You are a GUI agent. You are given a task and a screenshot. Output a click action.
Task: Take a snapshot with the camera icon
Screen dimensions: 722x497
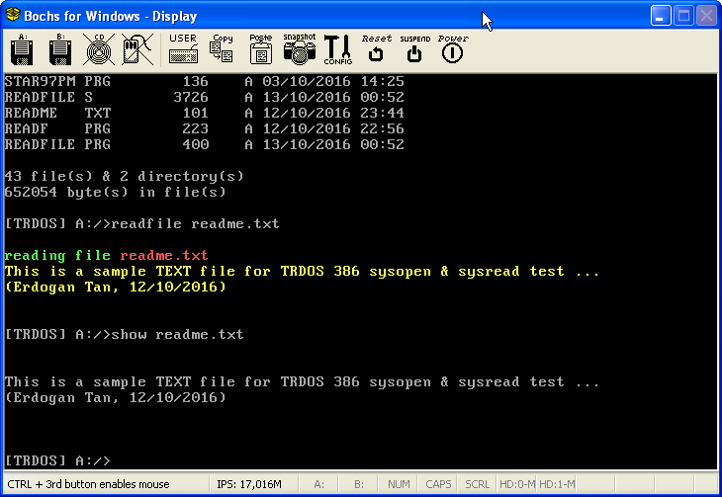(x=300, y=49)
